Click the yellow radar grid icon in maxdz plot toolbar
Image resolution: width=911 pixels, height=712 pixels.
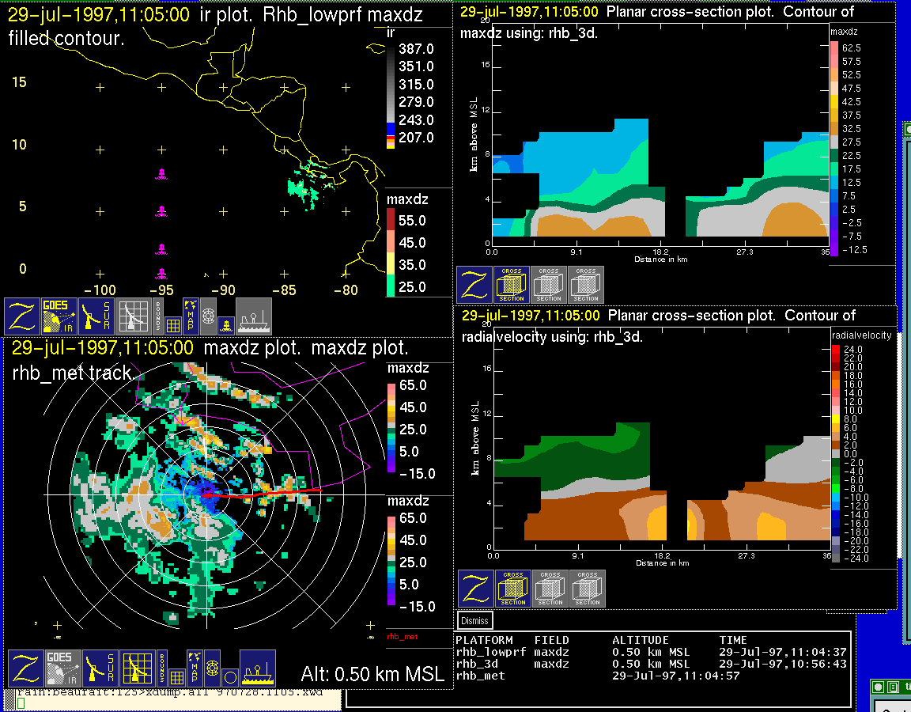tap(136, 668)
